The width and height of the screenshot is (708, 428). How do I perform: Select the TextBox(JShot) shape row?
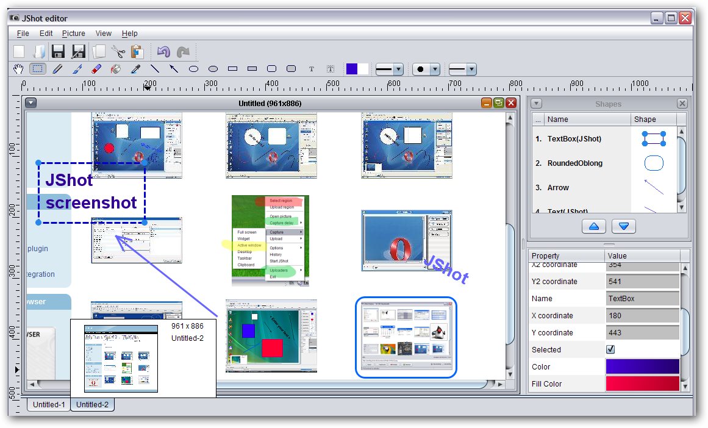tap(604, 138)
